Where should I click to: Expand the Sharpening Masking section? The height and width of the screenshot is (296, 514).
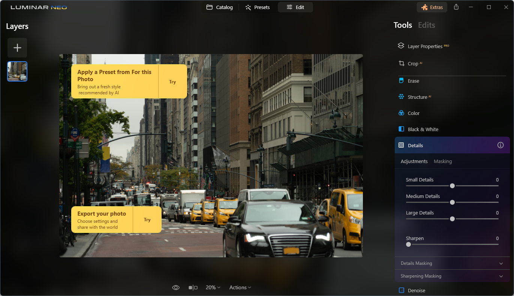pyautogui.click(x=452, y=276)
